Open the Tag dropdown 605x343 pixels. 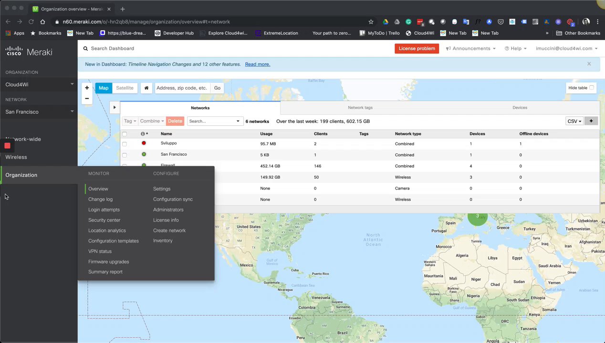130,121
